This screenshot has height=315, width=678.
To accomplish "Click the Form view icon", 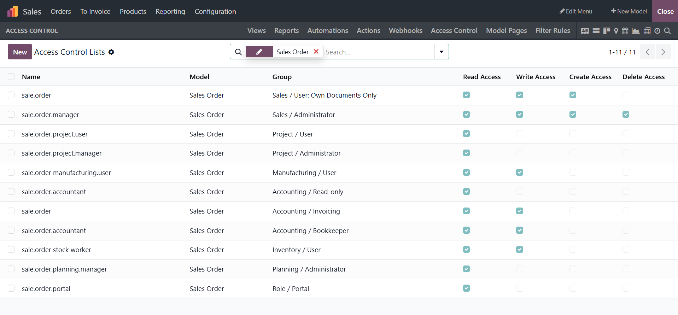I will click(585, 31).
